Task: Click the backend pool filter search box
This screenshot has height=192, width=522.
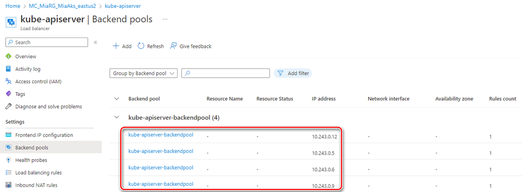Action: tap(226, 73)
